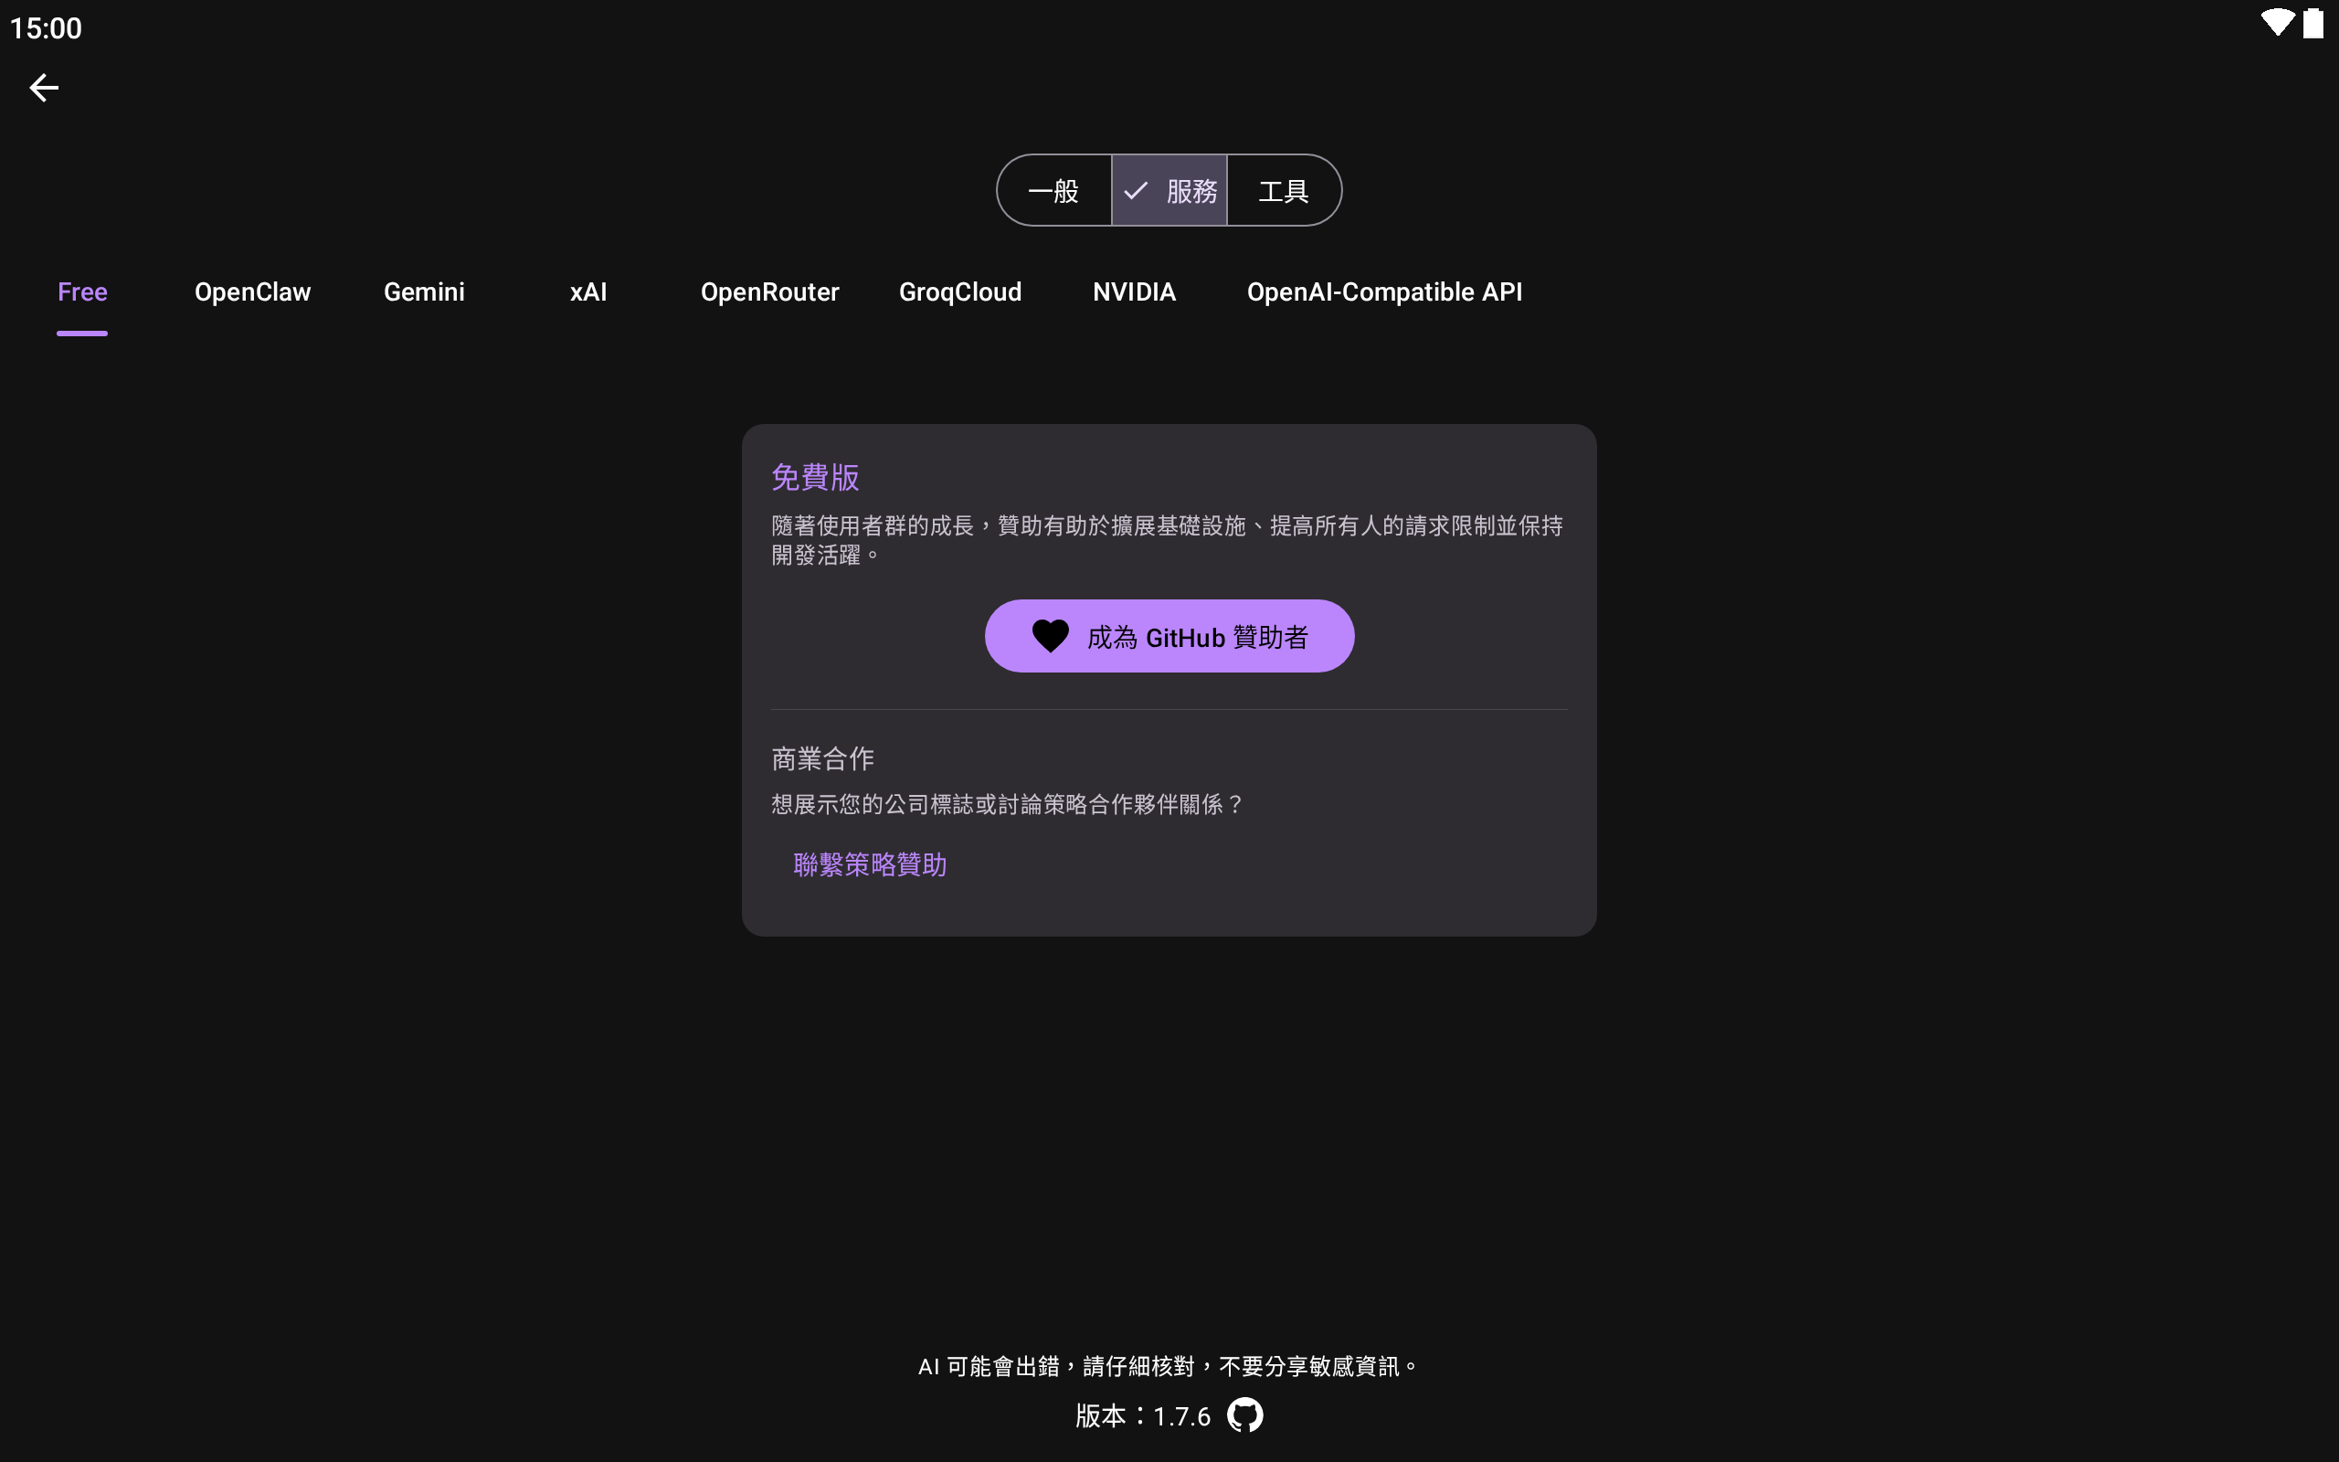This screenshot has width=2339, height=1462.
Task: Click 成為 GitHub 贊助者 button
Action: tap(1197, 636)
